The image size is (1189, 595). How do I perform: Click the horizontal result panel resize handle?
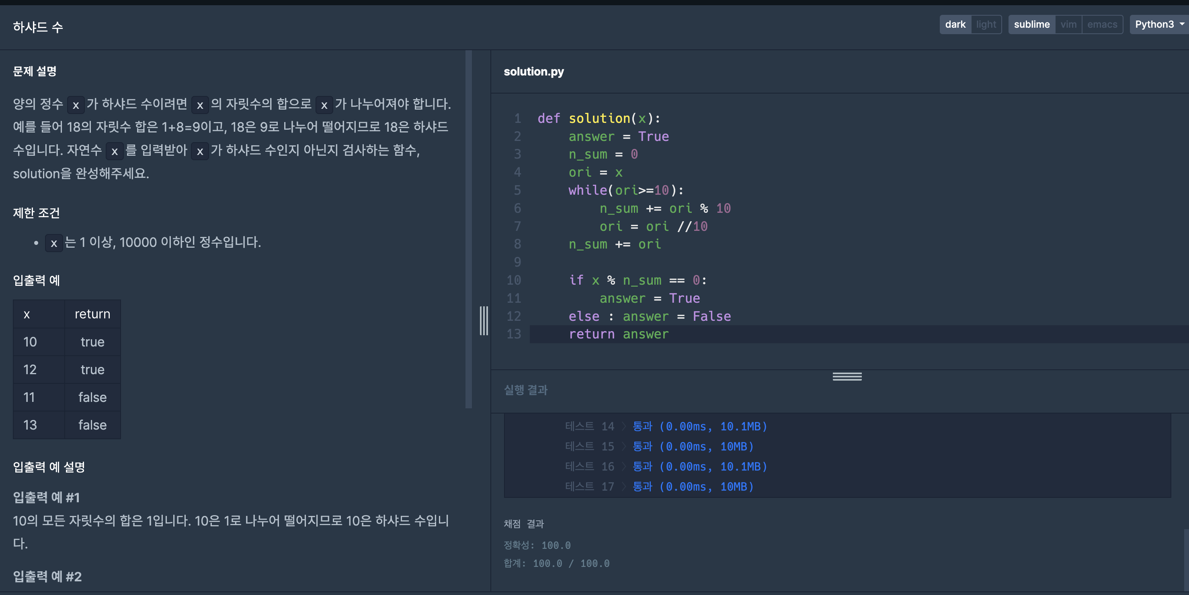coord(847,377)
